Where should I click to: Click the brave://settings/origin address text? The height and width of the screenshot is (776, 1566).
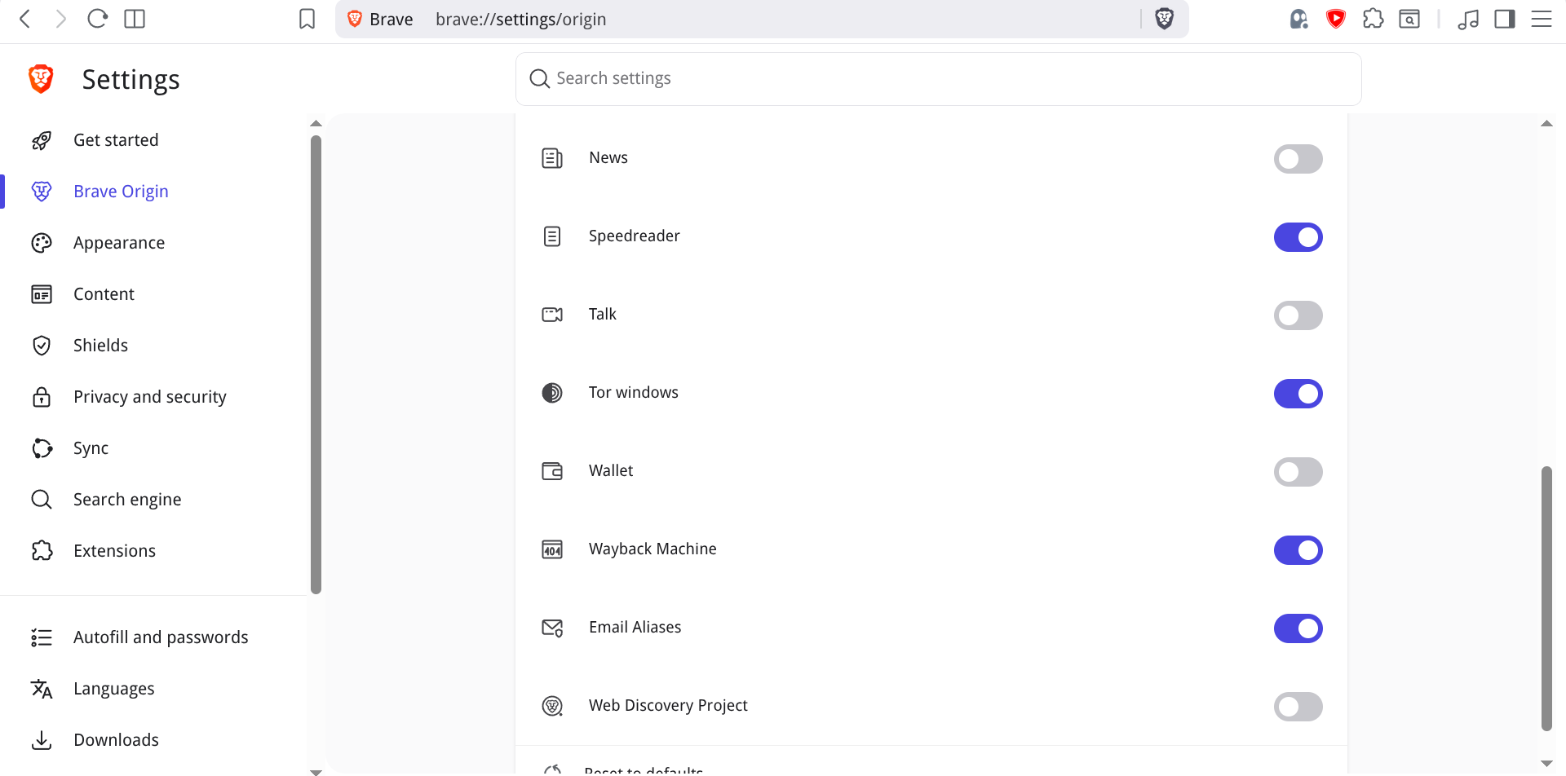click(521, 20)
